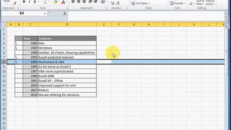The width and height of the screenshot is (231, 130).
Task: Expand the formula bar using its chevron
Action: pyautogui.click(x=226, y=14)
